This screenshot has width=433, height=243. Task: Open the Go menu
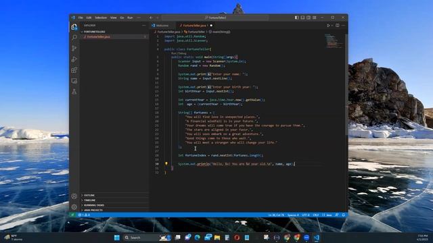click(x=122, y=18)
